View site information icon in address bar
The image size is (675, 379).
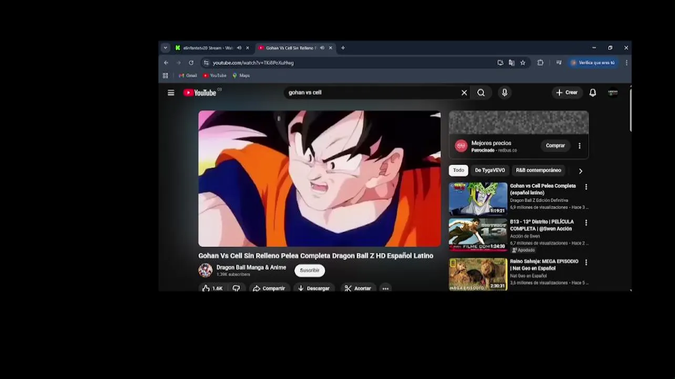point(206,63)
